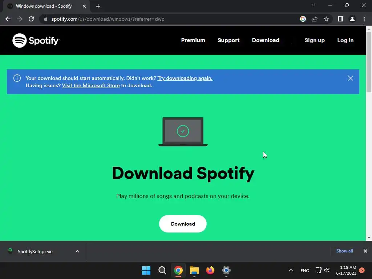372x279 pixels.
Task: Reload the page with refresh icon
Action: (31, 19)
